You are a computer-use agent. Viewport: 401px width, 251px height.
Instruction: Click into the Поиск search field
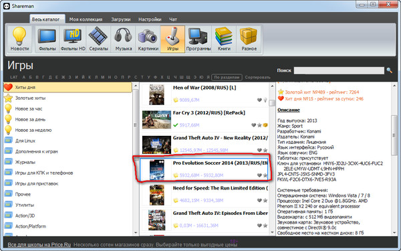coord(339,70)
